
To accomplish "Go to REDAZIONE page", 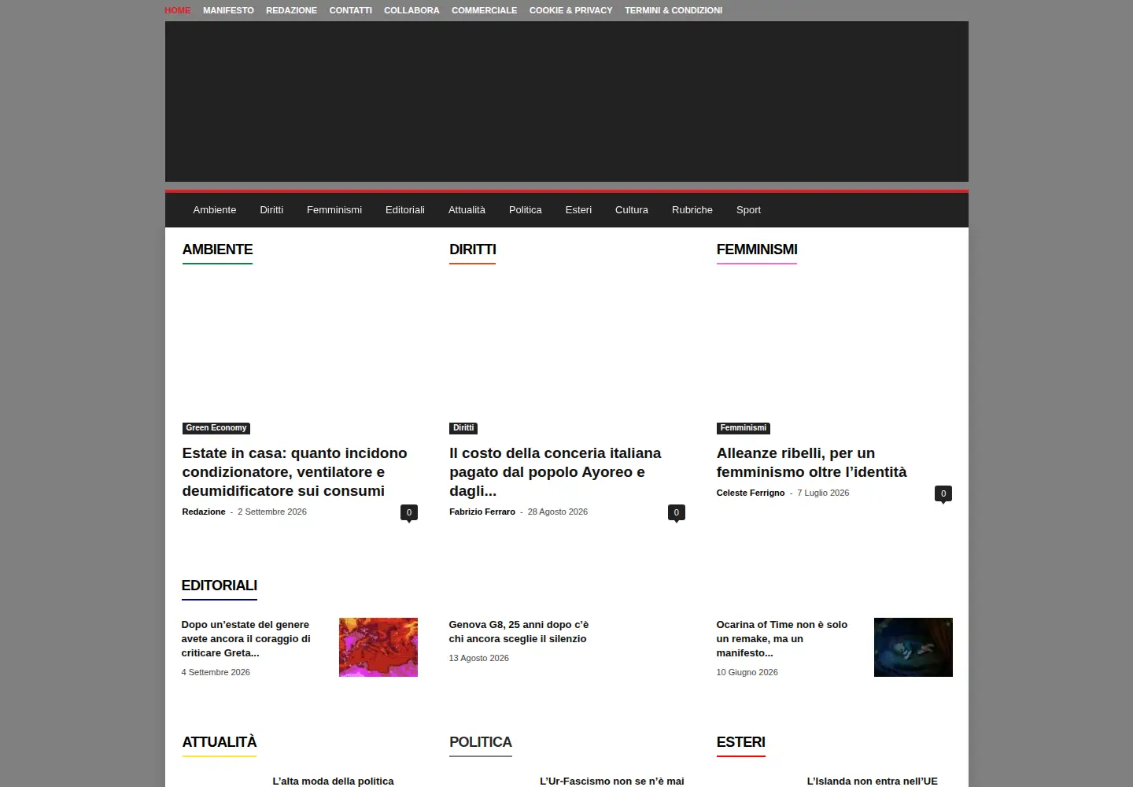I will point(291,10).
